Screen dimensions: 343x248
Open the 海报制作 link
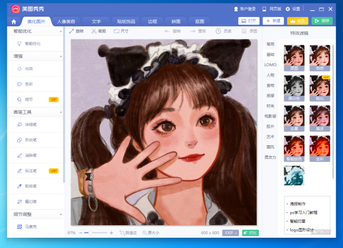pos(298,204)
